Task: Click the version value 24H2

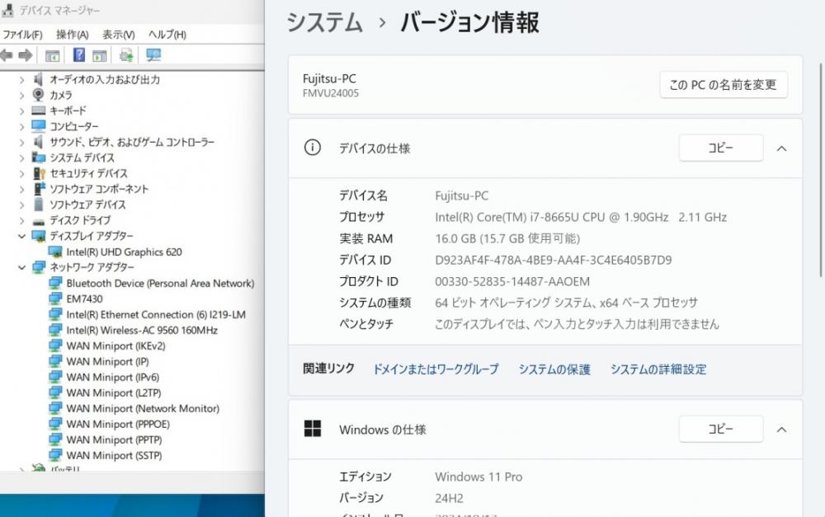Action: [449, 498]
